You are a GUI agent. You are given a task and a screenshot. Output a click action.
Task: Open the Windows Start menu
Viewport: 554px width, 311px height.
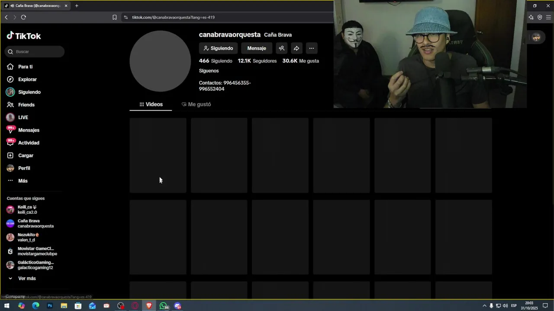click(x=6, y=306)
